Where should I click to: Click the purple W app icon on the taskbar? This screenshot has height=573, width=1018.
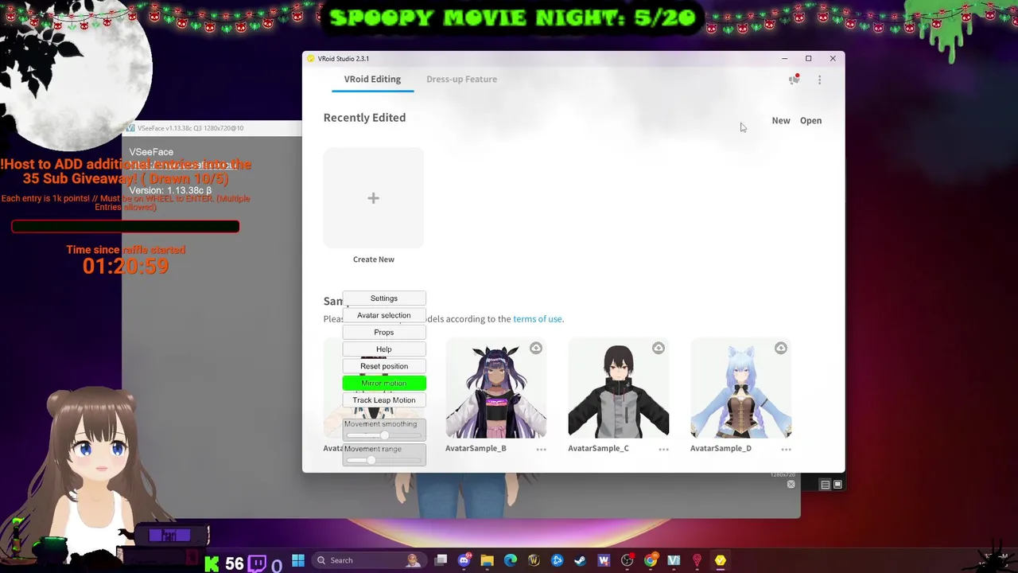coord(604,560)
